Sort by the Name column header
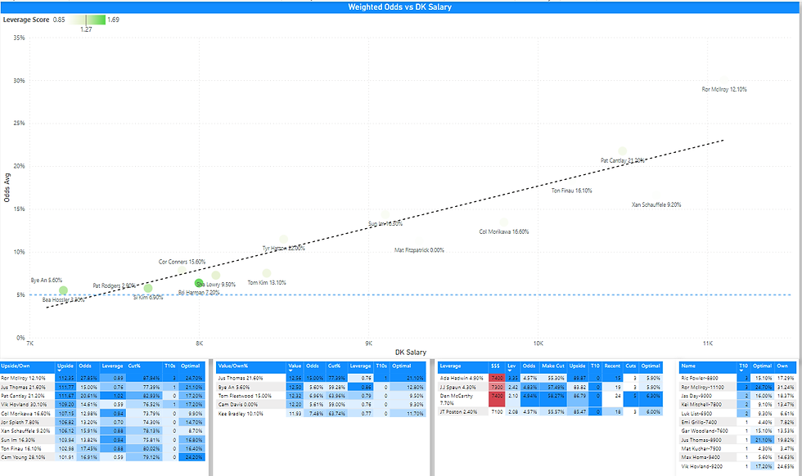Viewport: 802px width, 476px height. 709,366
